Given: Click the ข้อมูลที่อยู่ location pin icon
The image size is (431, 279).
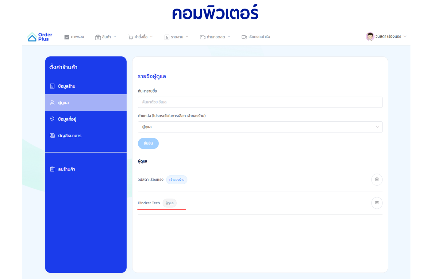Looking at the screenshot, I should point(52,119).
